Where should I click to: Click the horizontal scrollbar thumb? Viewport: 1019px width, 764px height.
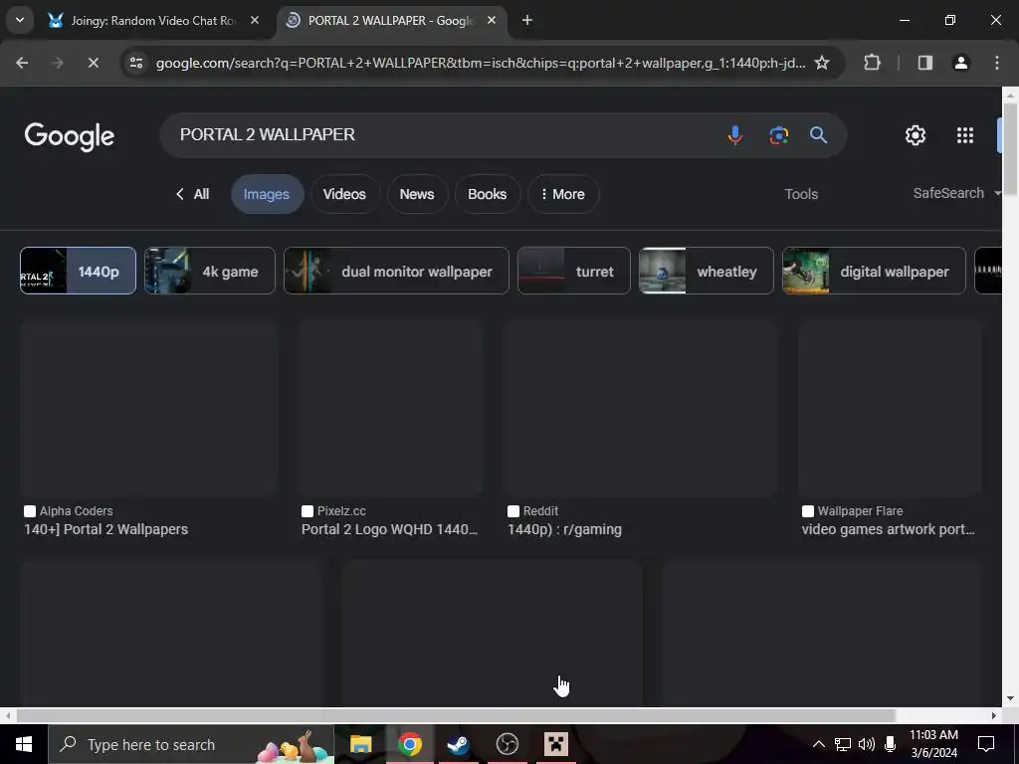pyautogui.click(x=456, y=715)
